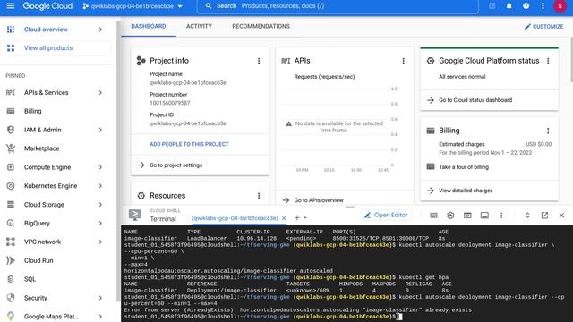Add a new Cloud Shell terminal tab
The height and width of the screenshot is (322, 573).
click(x=296, y=217)
